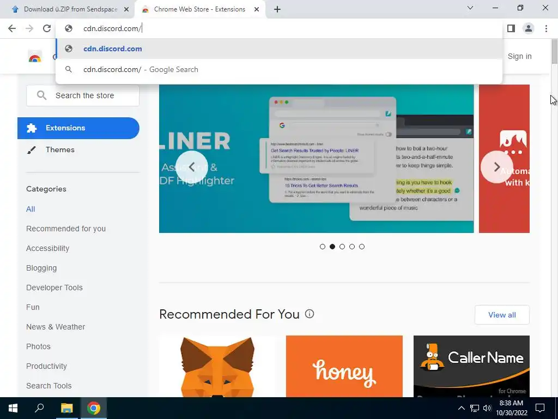Open File Explorer from the taskbar
Viewport: 558px width, 419px height.
tap(66, 408)
